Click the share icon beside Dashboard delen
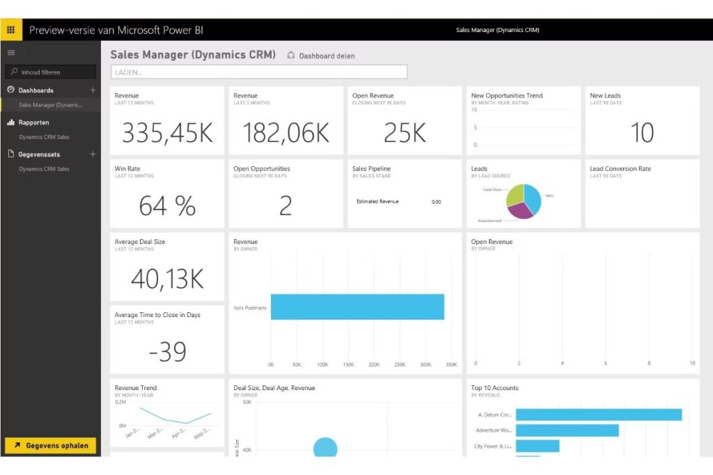Screen dimensions: 713x475 click(x=291, y=56)
